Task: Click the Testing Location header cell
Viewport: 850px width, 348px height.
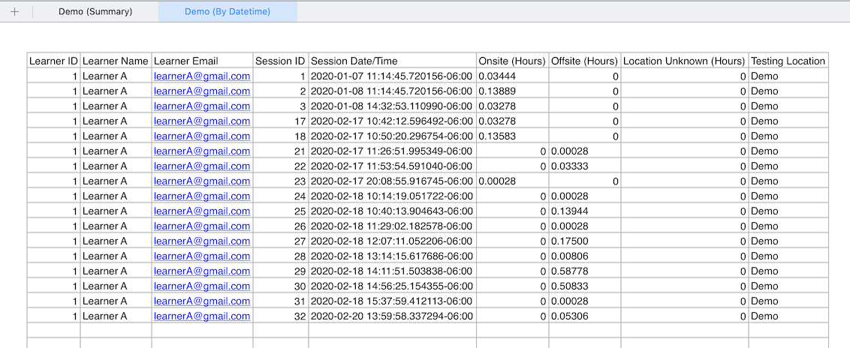Action: [x=788, y=61]
